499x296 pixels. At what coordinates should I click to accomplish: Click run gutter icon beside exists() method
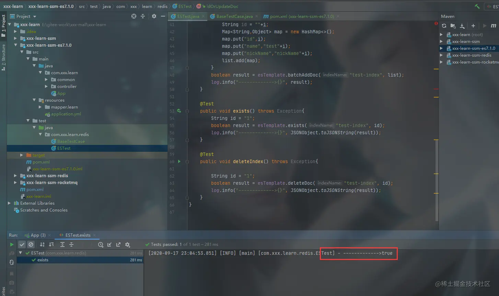coord(179,111)
